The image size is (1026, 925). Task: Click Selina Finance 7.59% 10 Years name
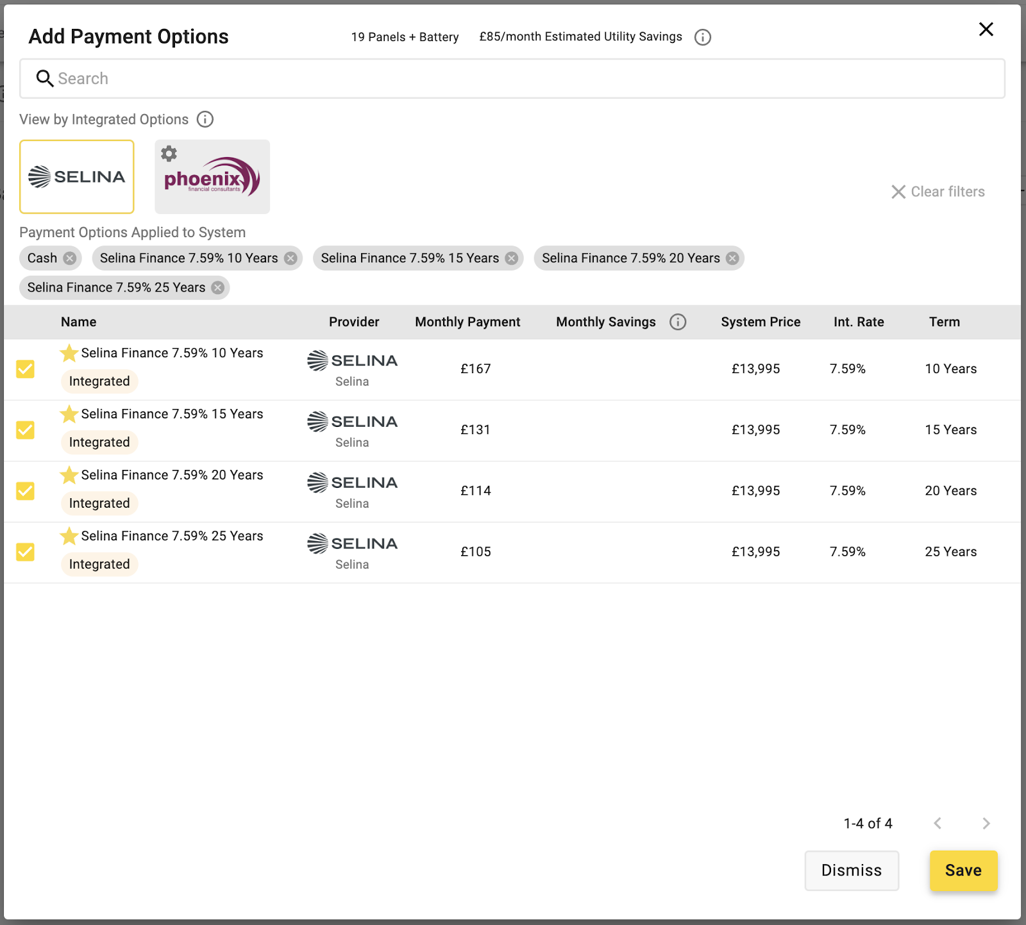click(x=172, y=353)
